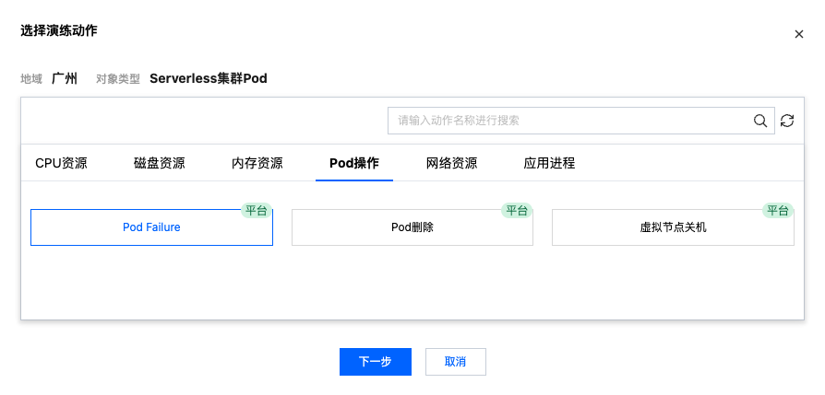
Task: Refresh the action list
Action: tap(787, 121)
